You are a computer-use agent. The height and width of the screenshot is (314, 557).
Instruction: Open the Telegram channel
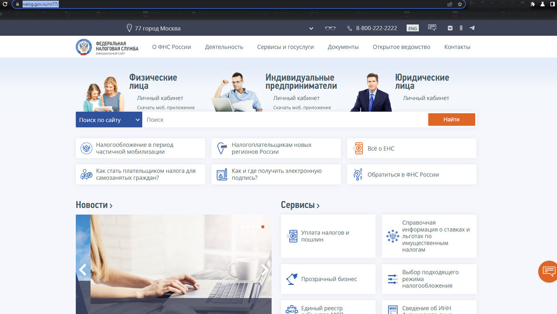pyautogui.click(x=472, y=28)
